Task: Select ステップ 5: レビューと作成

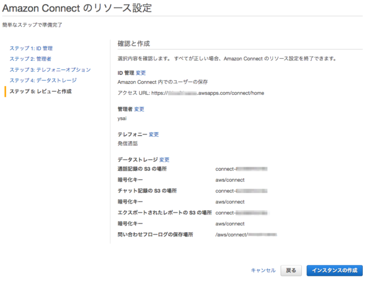Action: (40, 91)
